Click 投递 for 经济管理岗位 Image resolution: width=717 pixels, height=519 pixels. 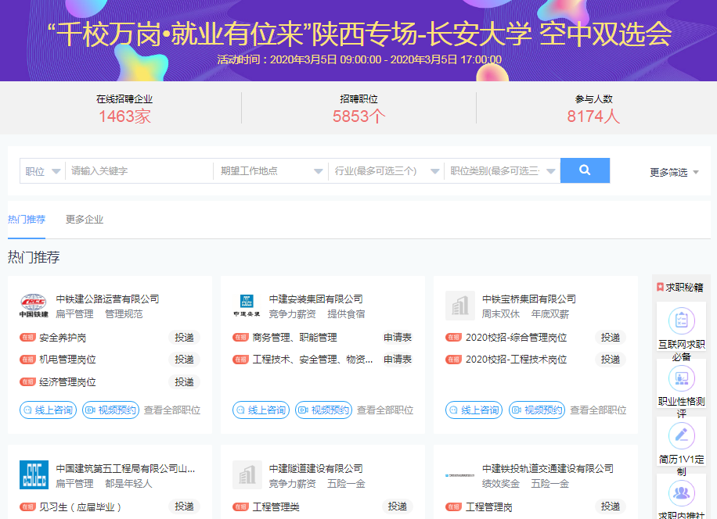pos(184,381)
